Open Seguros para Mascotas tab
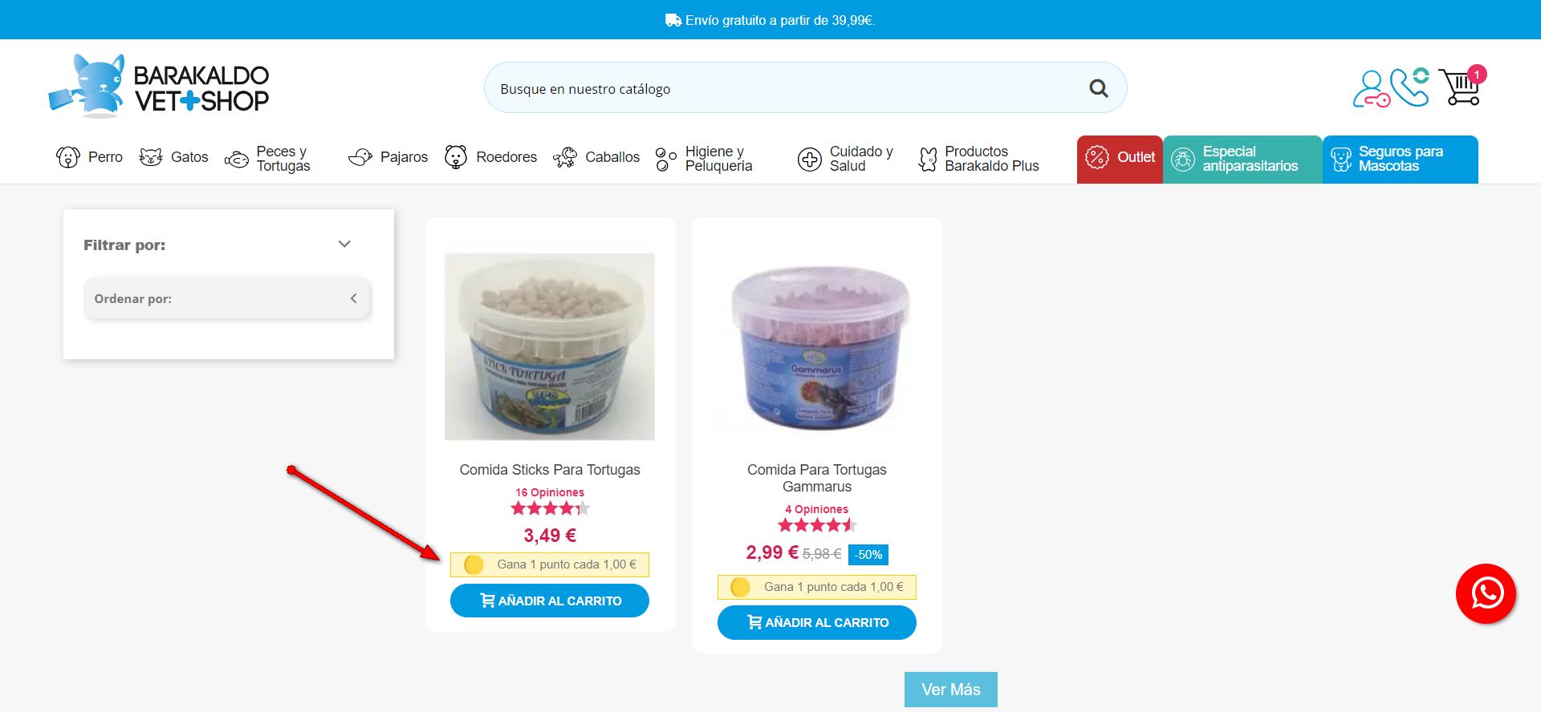The height and width of the screenshot is (712, 1541). 1401,159
